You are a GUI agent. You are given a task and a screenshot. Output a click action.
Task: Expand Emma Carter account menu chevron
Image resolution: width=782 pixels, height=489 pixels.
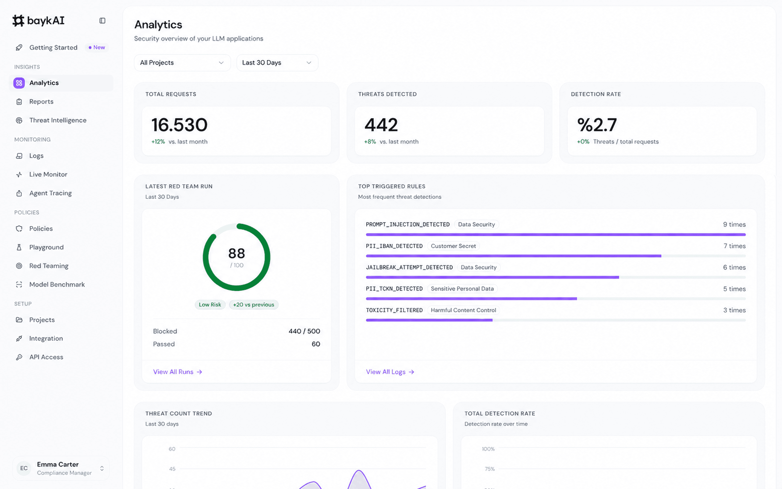click(102, 468)
